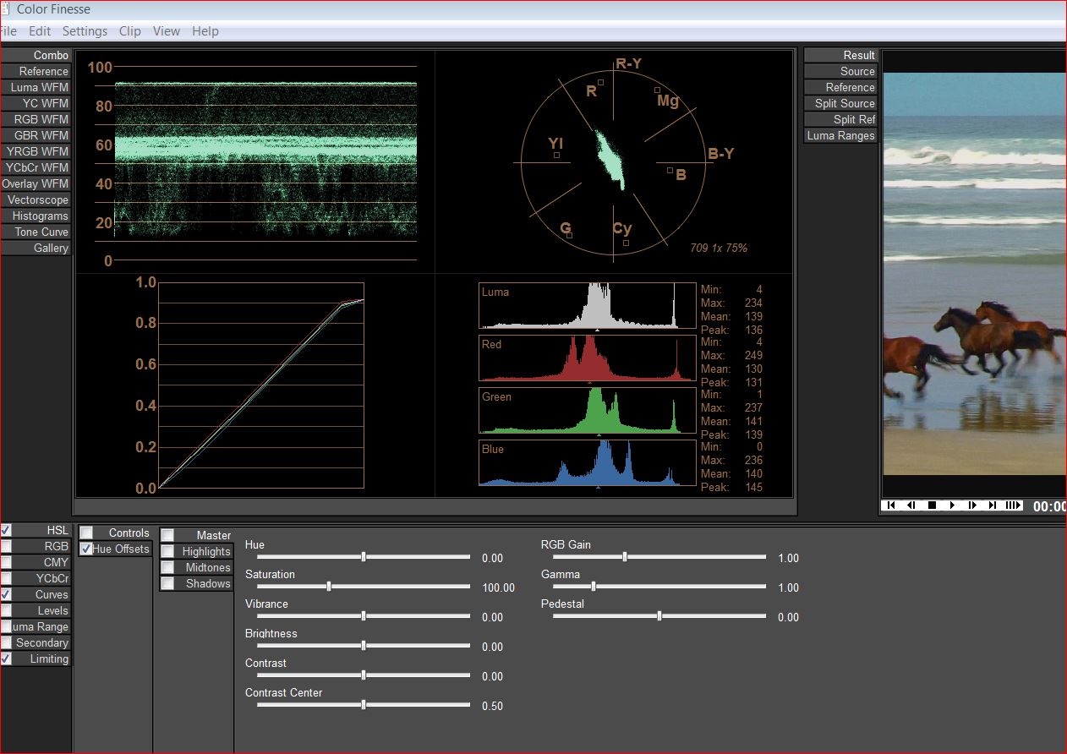Jump to the first frame of clip
This screenshot has width=1067, height=754.
890,505
